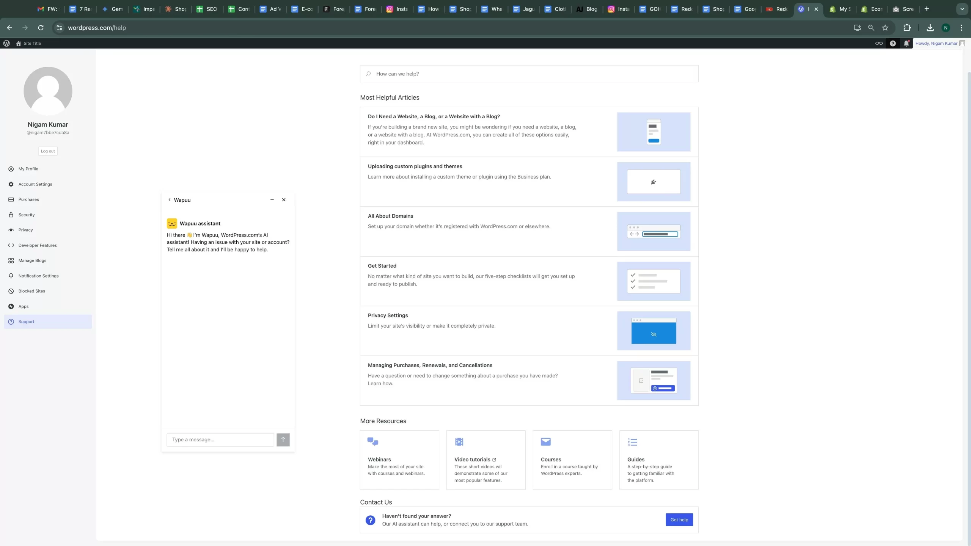Click the Privacy Settings article thumbnail
Viewport: 971px width, 546px height.
point(654,331)
